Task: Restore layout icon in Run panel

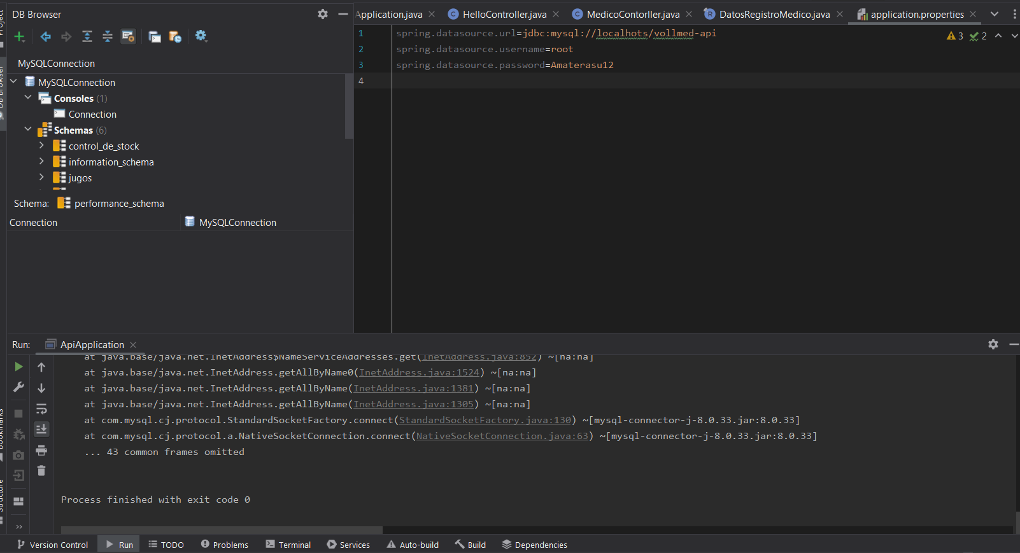Action: [x=18, y=501]
